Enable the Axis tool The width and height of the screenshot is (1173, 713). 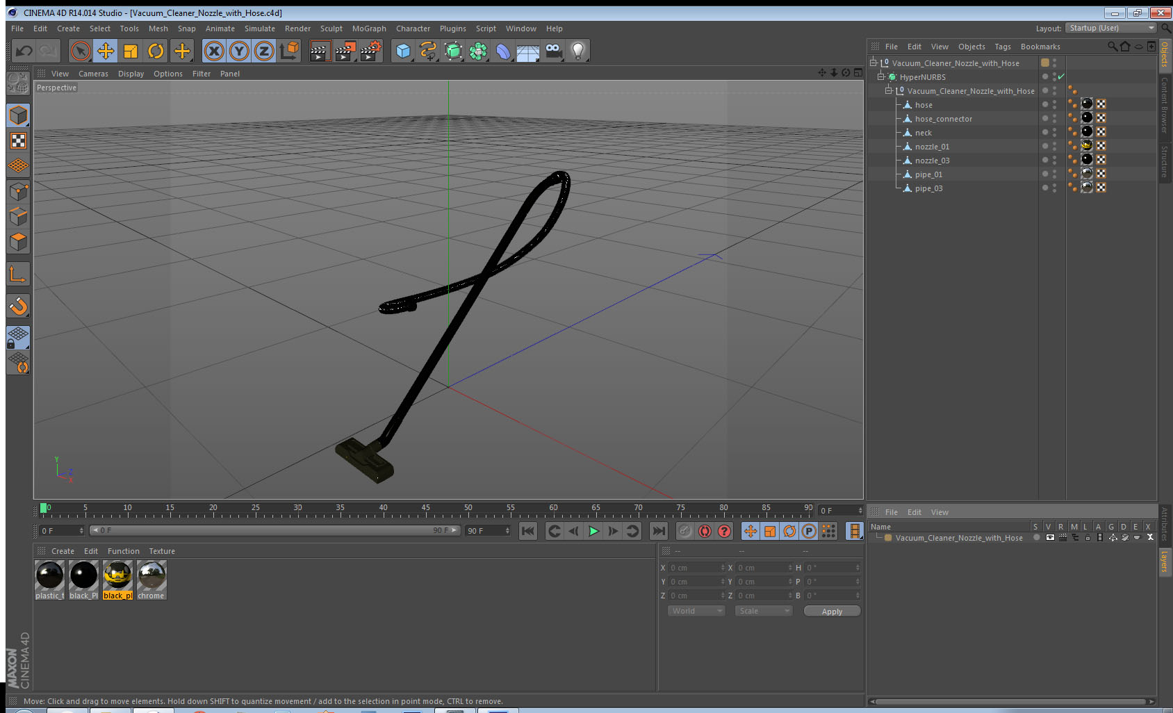[x=18, y=274]
